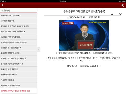The height and width of the screenshot is (94, 126).
Task: Open article 国资委：要求央企利润增10%以上
Action: [x=18, y=58]
